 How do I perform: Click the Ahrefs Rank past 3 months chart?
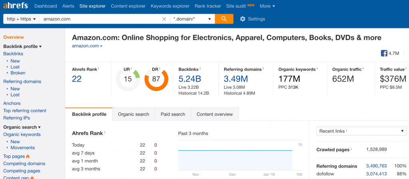point(240,156)
